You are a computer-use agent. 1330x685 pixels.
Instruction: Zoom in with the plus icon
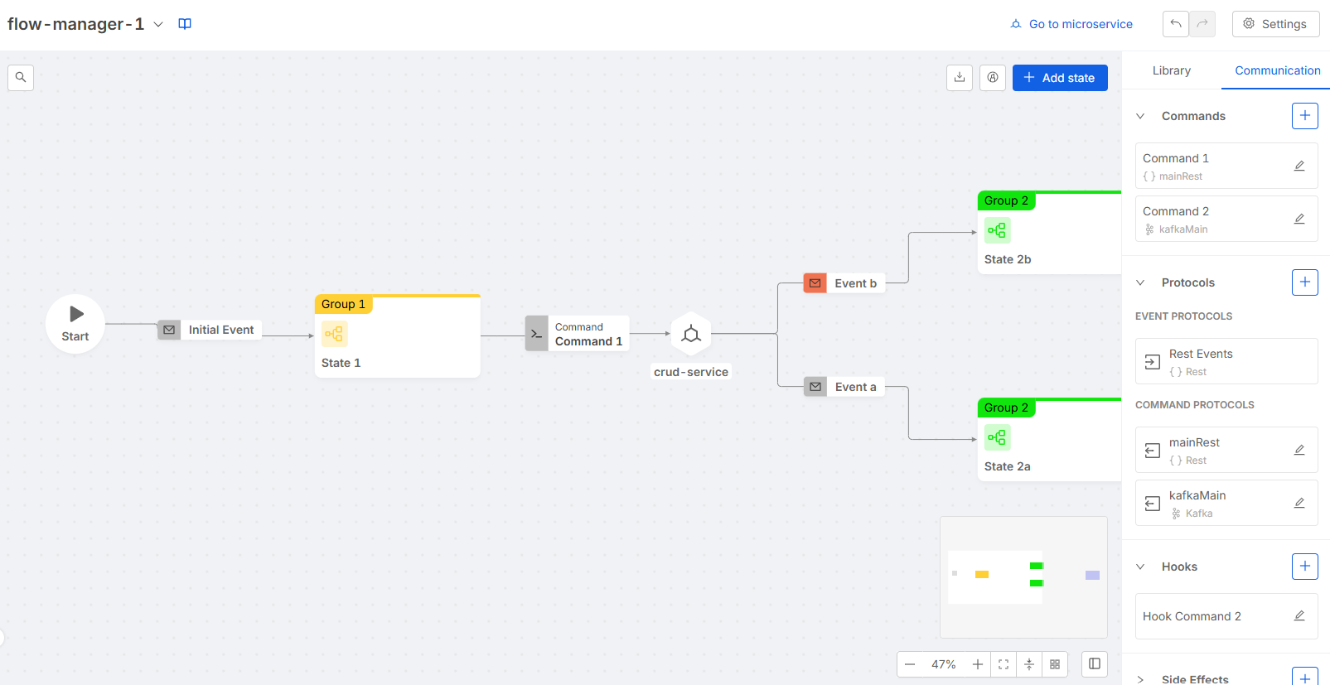(978, 664)
